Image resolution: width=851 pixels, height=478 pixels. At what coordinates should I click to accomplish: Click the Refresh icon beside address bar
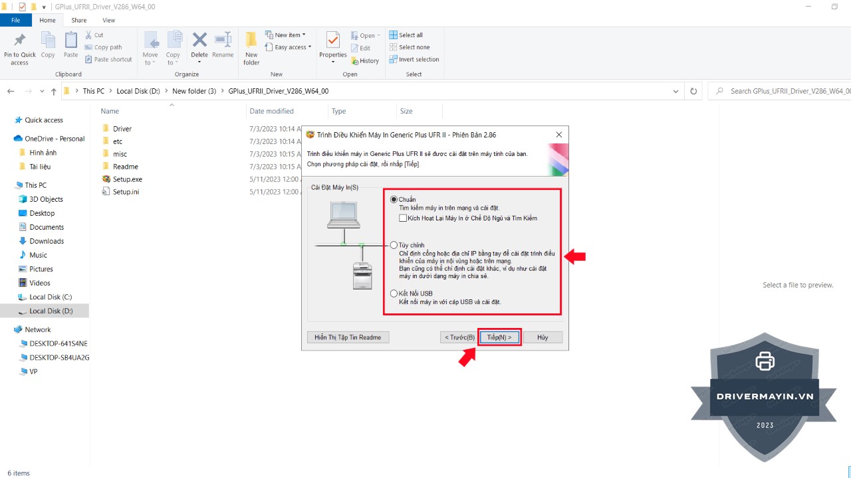coord(693,91)
